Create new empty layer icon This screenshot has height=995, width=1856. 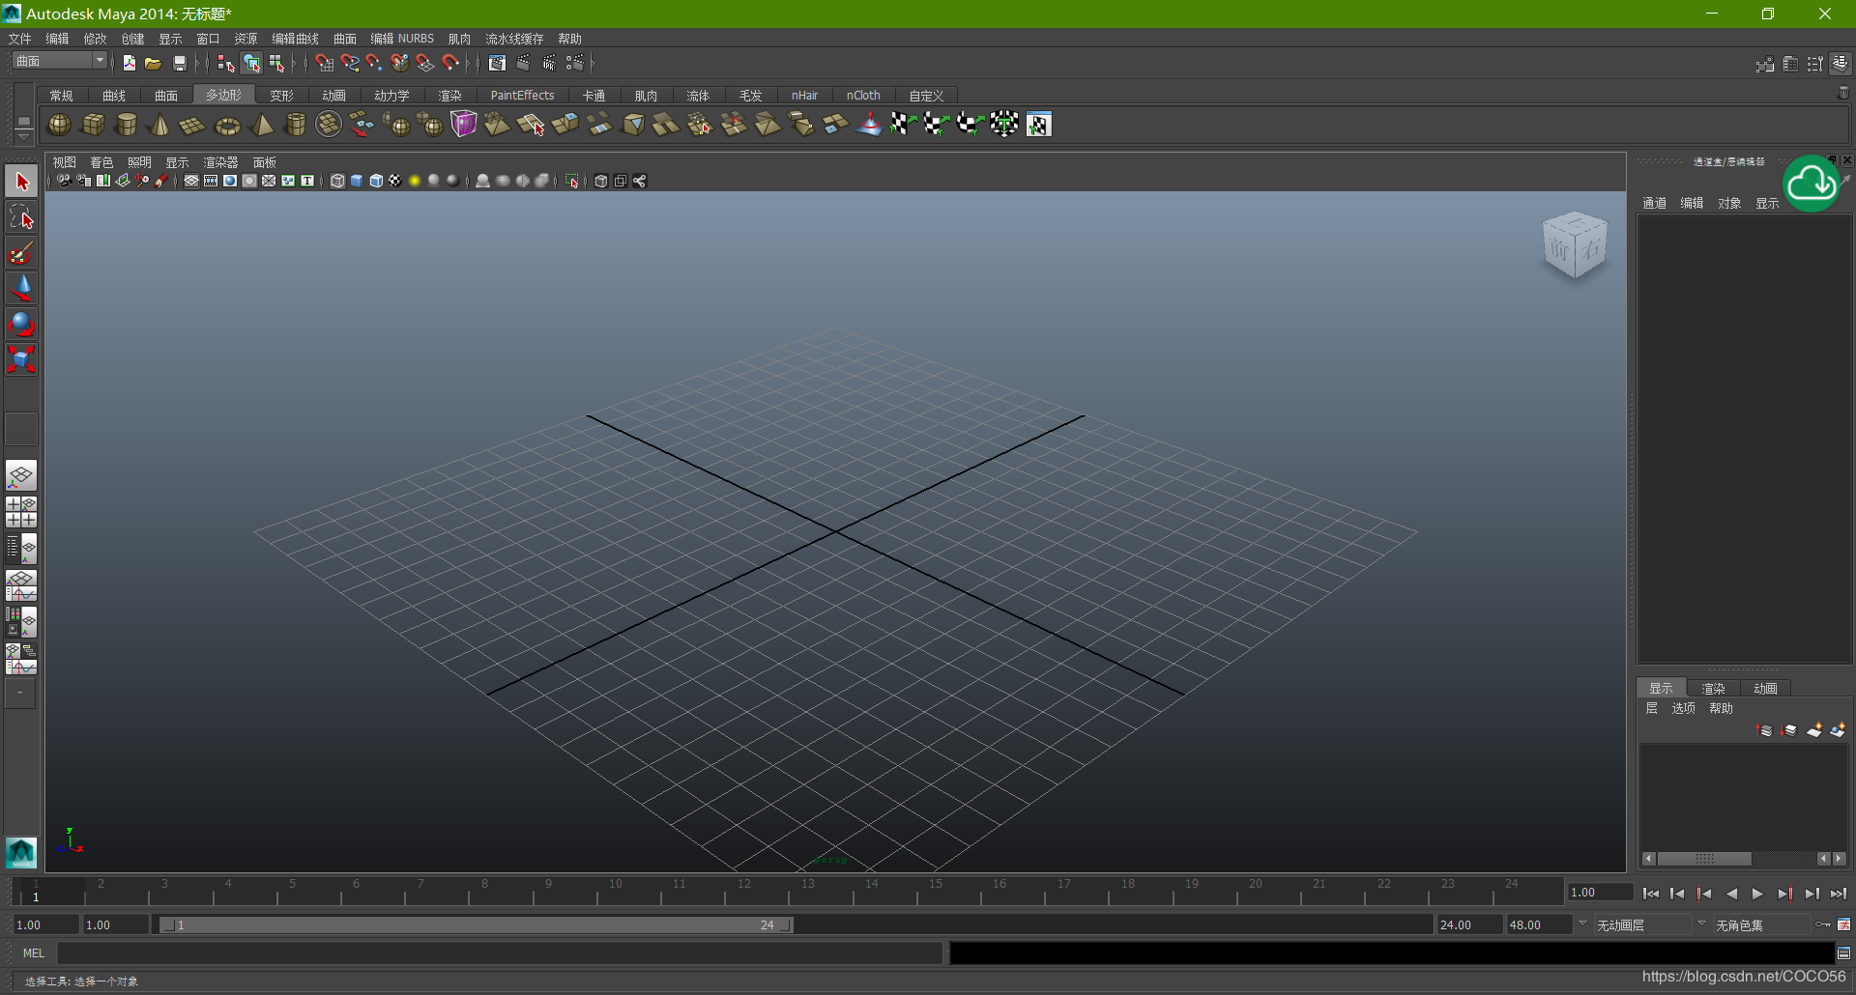[x=1814, y=730]
